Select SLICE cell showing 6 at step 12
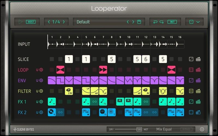This screenshot has height=136, width=218. click(146, 59)
